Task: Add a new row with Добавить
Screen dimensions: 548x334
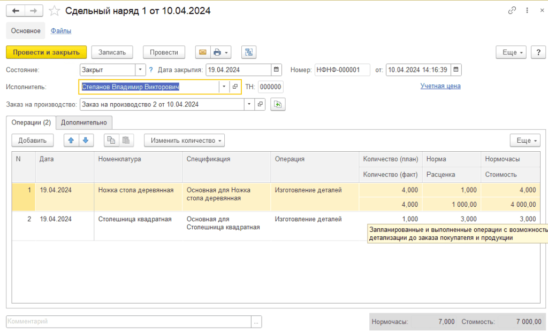Action: point(33,141)
